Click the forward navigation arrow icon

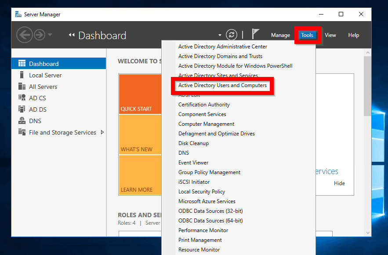tap(40, 35)
